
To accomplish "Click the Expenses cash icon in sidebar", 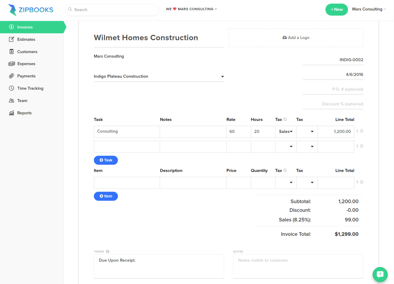I will click(11, 64).
